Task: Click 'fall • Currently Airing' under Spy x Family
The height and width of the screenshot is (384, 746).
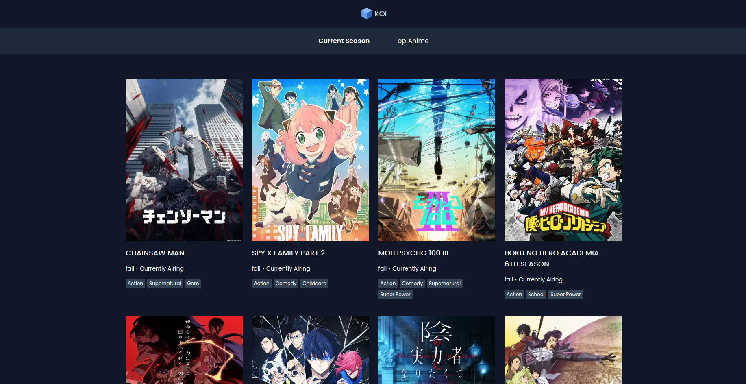Action: click(x=281, y=268)
